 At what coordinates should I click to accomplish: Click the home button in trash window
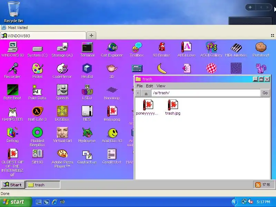[x=146, y=93]
